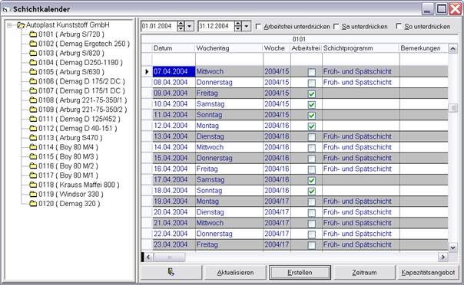
Task: Click the Woche column header
Action: [277, 48]
